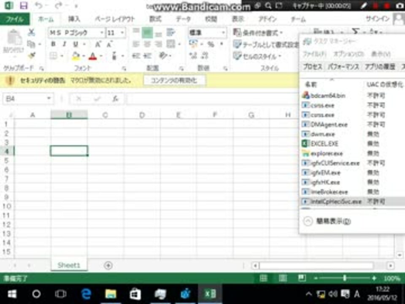
Task: Open the Borders dropdown arrow
Action: click(x=62, y=56)
